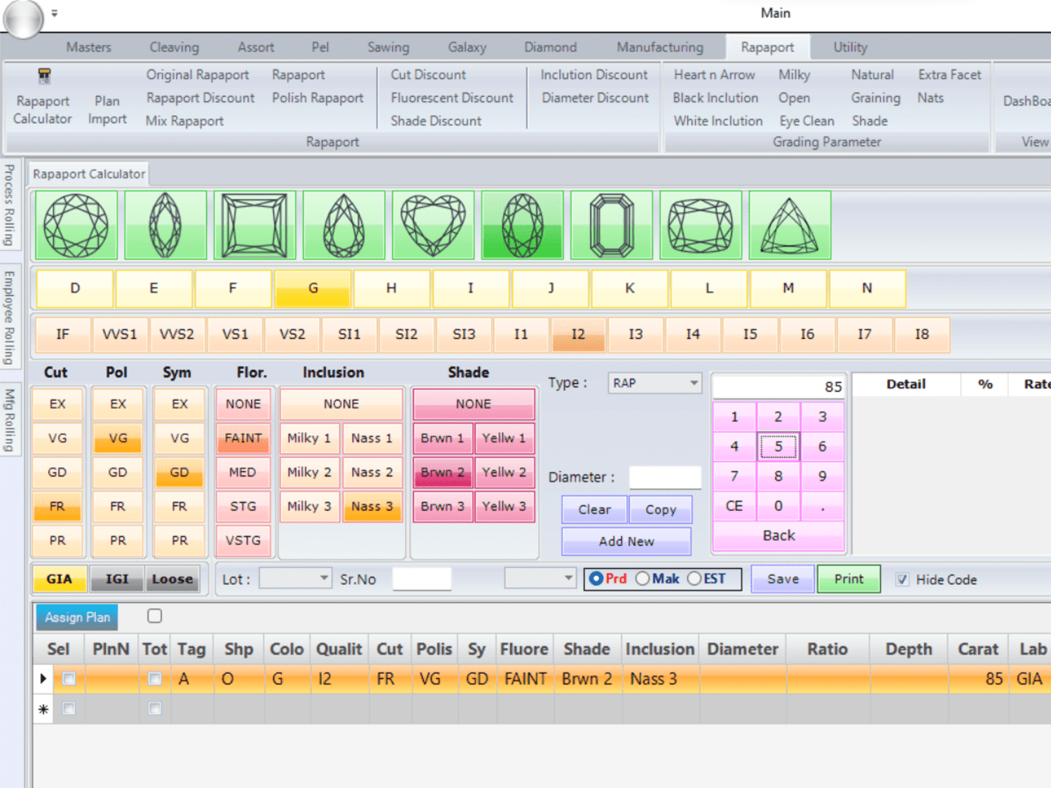Toggle the Hide Code checkbox

click(x=902, y=579)
